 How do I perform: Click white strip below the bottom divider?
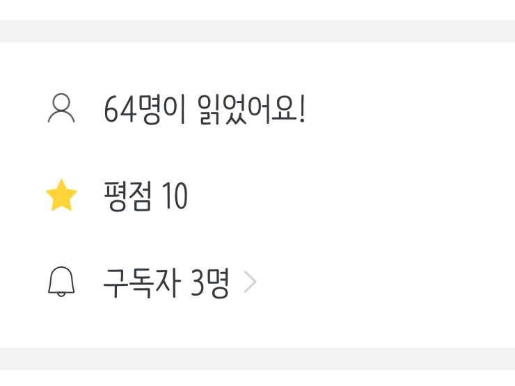257,378
